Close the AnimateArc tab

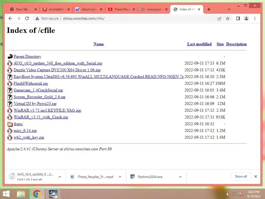(x=68, y=9)
